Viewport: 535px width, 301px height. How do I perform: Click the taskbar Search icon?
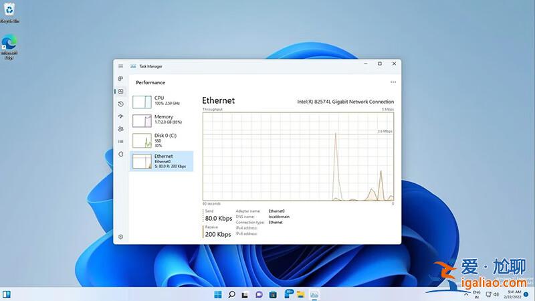coord(231,294)
